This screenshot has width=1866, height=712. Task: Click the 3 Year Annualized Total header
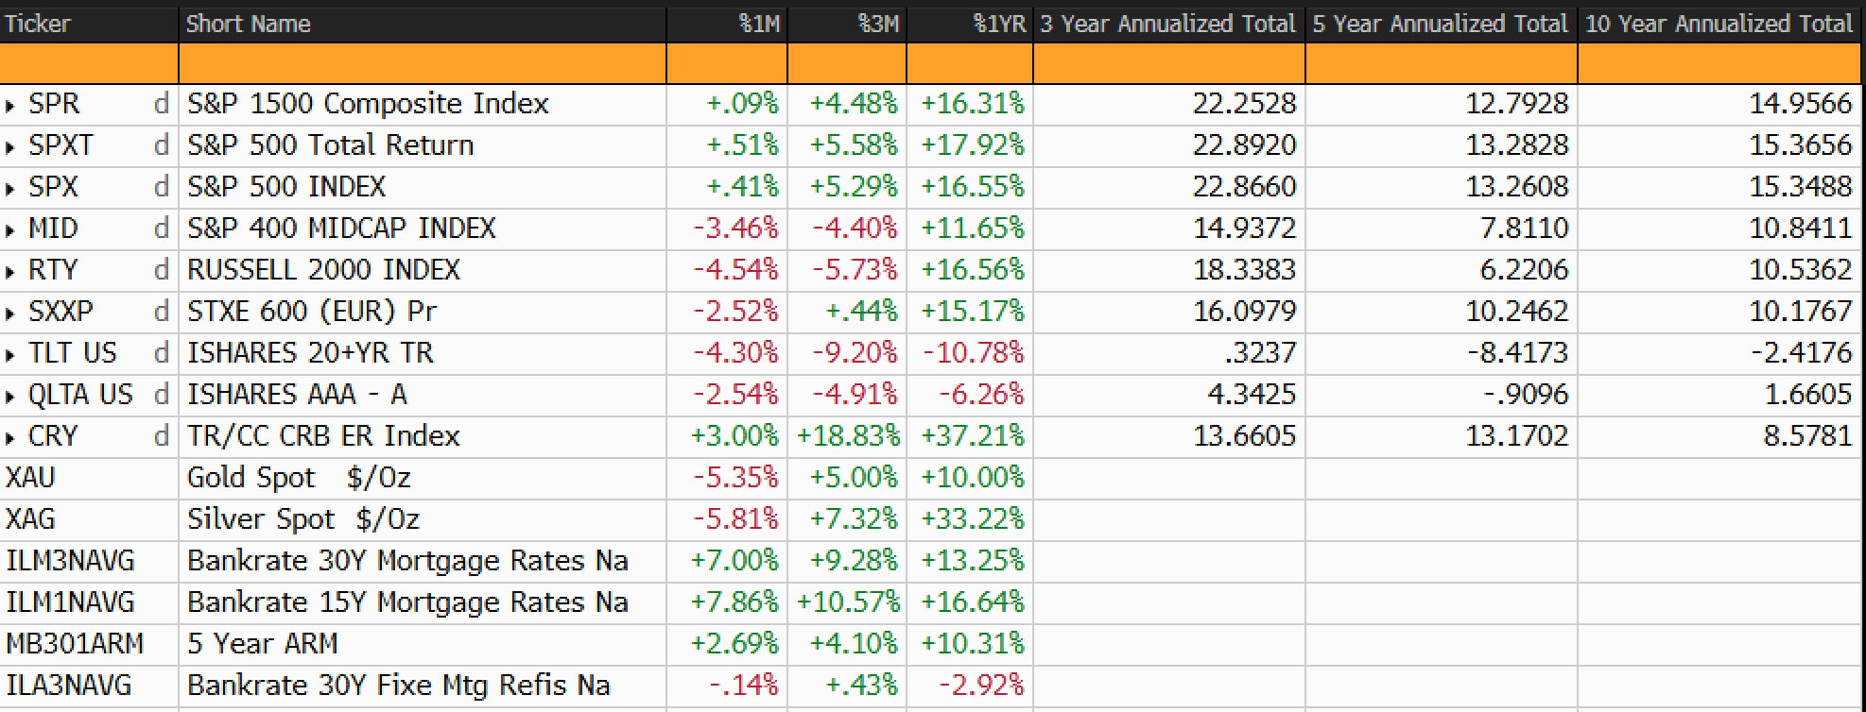coord(1169,24)
